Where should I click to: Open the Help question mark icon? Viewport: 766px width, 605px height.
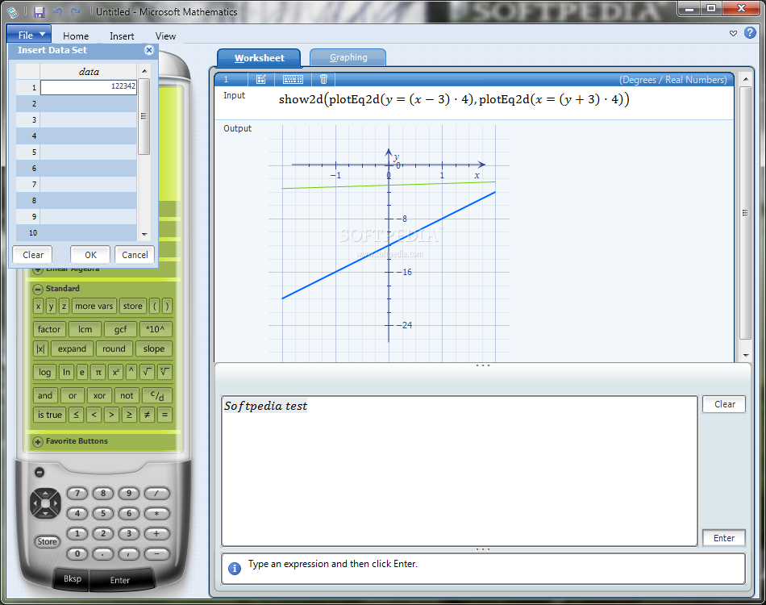(x=750, y=33)
